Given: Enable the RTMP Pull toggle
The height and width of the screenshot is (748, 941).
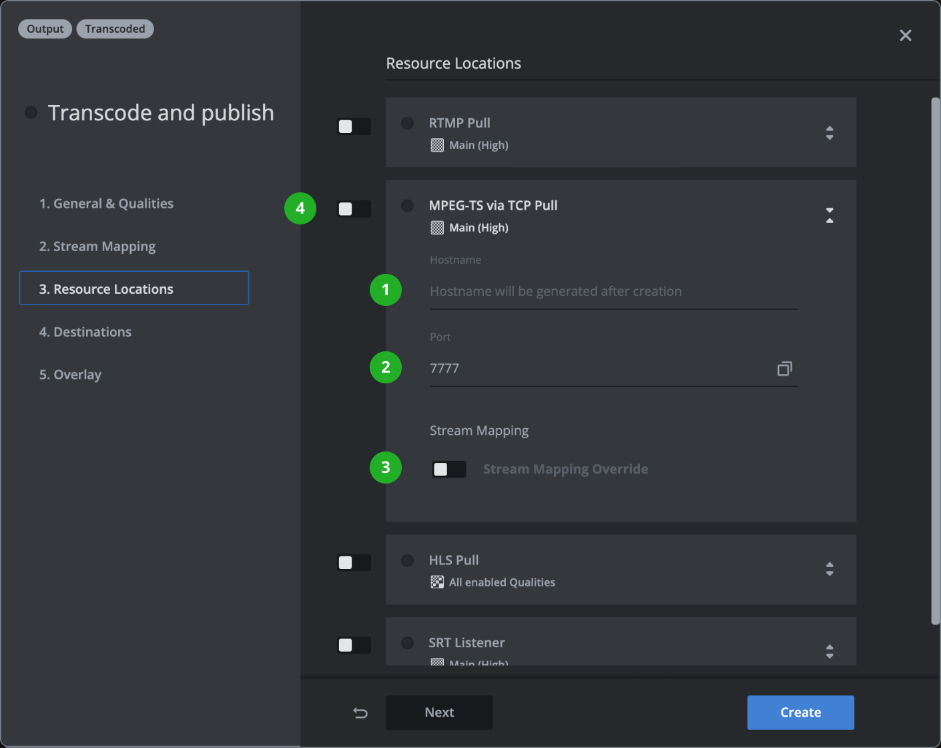Looking at the screenshot, I should 354,126.
